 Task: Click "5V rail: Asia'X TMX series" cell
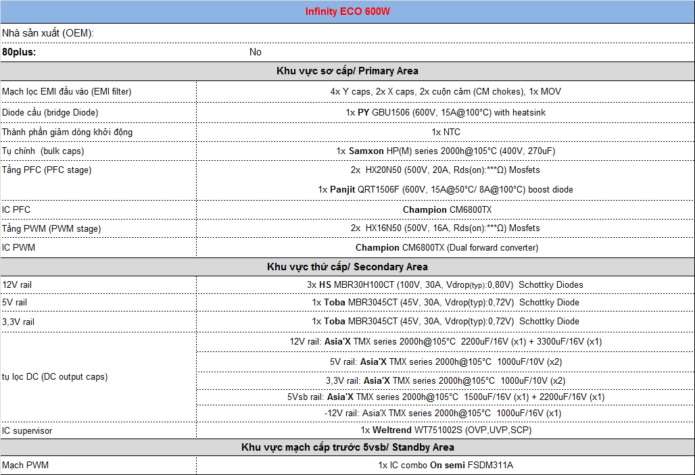[x=446, y=362]
